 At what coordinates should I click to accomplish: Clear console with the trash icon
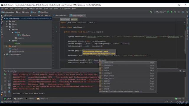point(9,92)
